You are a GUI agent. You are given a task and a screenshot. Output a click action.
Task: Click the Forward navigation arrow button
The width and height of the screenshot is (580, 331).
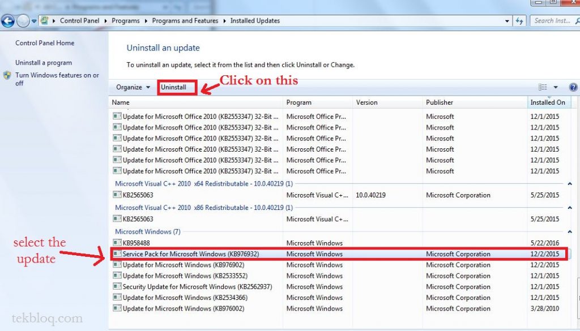[23, 21]
